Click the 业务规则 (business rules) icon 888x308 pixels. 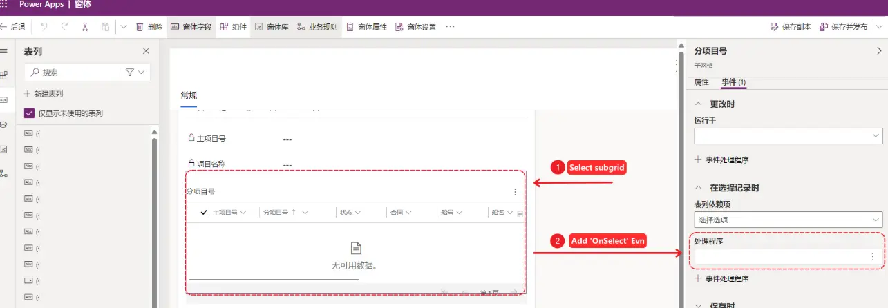pyautogui.click(x=301, y=27)
